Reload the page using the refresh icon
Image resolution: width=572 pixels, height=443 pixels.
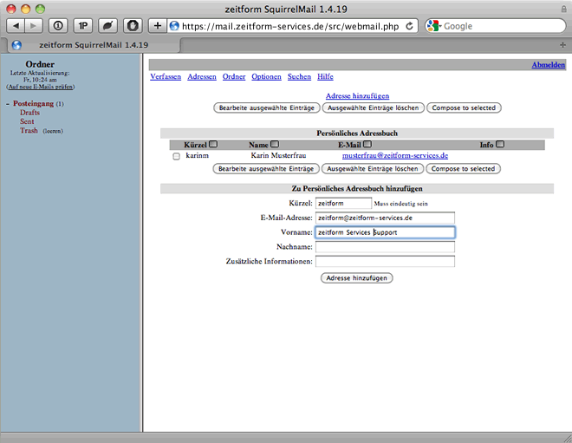tap(410, 26)
